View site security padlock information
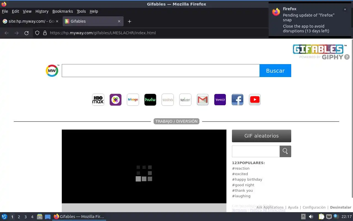The width and height of the screenshot is (353, 221). tap(45, 33)
